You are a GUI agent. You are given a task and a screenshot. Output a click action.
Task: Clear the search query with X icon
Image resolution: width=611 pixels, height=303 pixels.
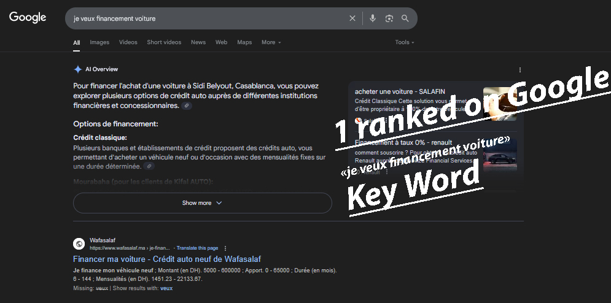352,18
